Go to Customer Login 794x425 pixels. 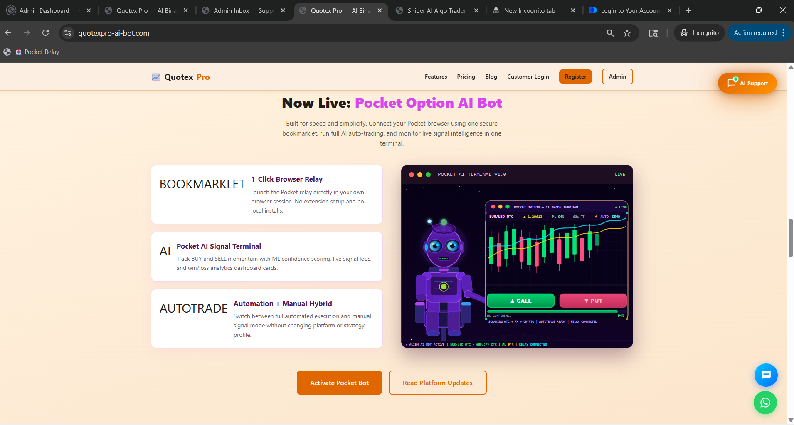pos(528,77)
